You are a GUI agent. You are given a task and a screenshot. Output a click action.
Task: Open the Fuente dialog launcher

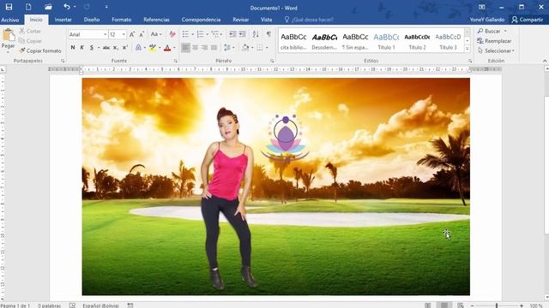(176, 61)
